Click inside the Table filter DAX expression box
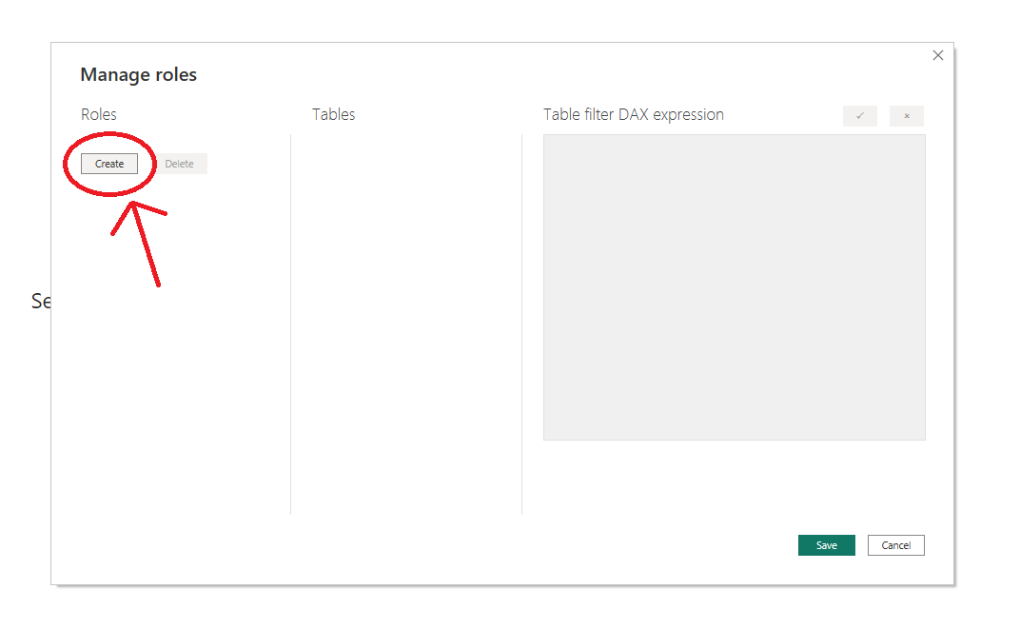1020x629 pixels. pyautogui.click(x=733, y=285)
